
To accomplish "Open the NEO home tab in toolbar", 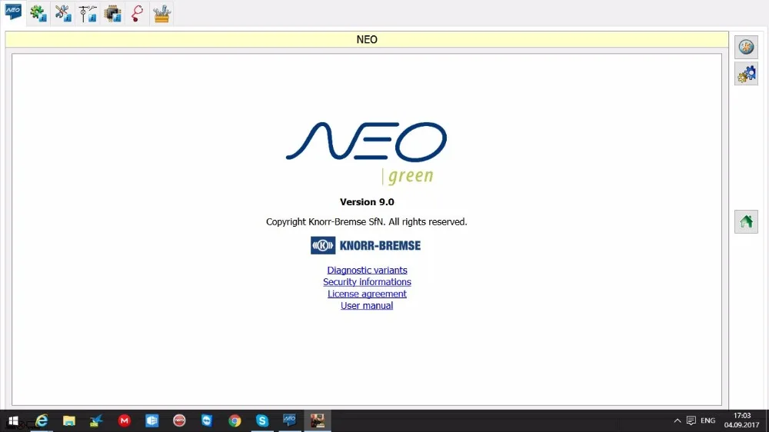I will (x=13, y=12).
